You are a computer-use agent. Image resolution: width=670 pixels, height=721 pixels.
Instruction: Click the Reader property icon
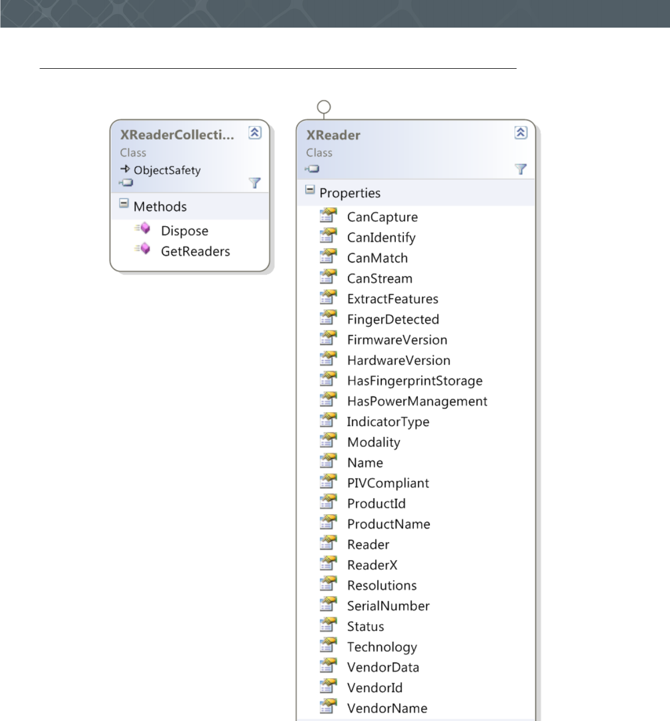tap(328, 543)
